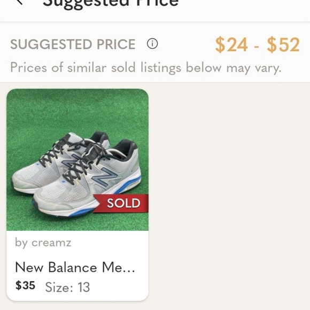Select the $35 sold price
The height and width of the screenshot is (310, 310).
coord(25,285)
